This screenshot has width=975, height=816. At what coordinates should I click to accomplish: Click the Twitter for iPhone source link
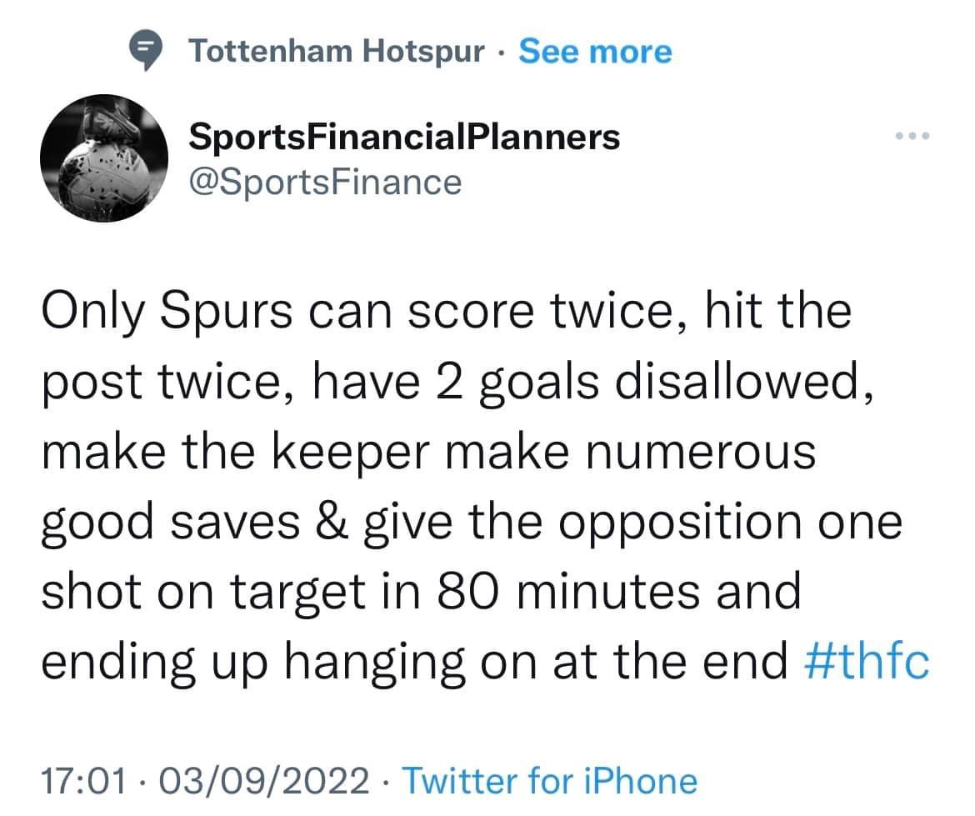tap(550, 781)
